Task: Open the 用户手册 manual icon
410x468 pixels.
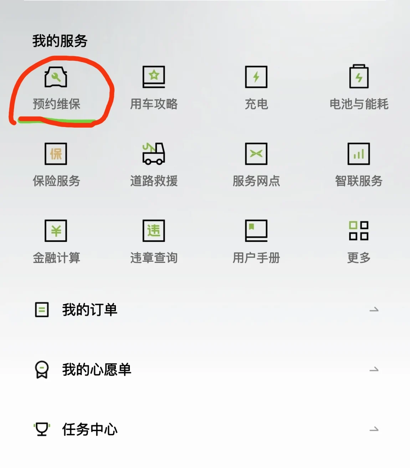Action: pyautogui.click(x=256, y=231)
